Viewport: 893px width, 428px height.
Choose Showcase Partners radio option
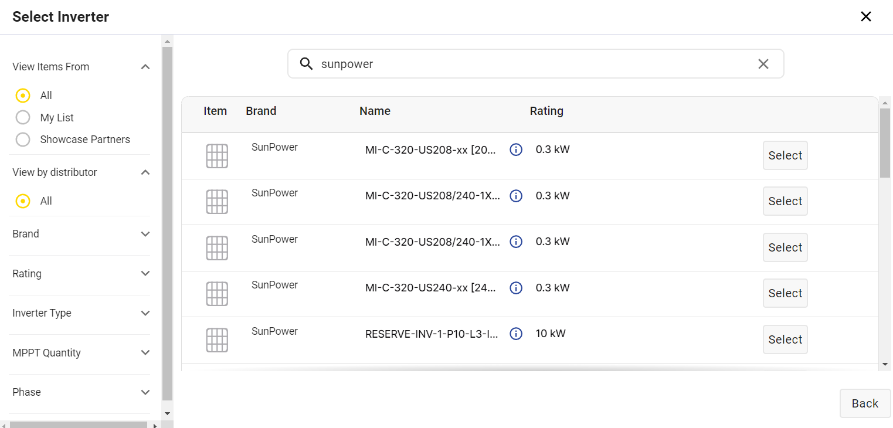[x=23, y=140]
